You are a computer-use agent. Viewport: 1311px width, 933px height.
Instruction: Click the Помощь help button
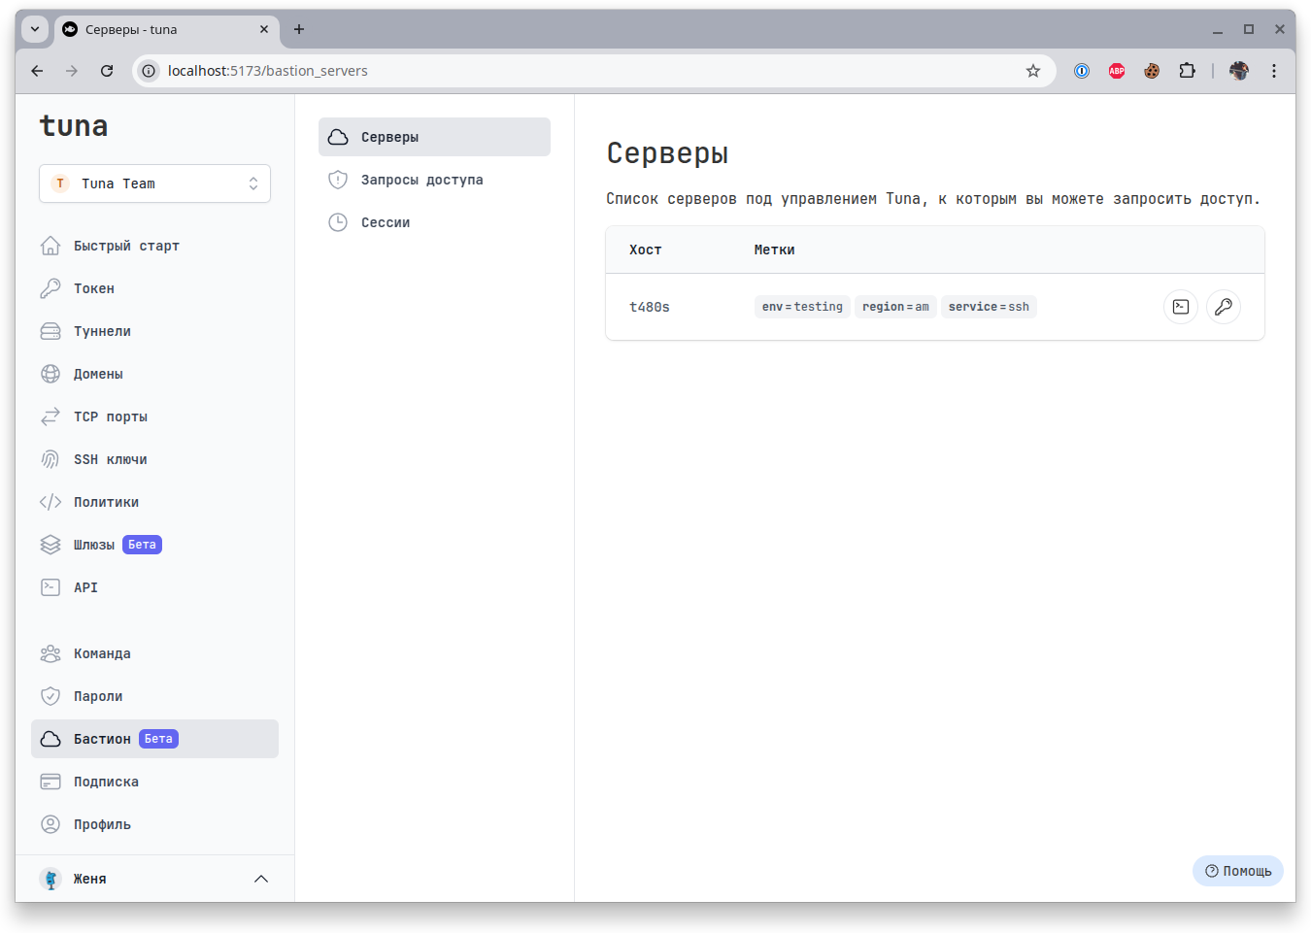pos(1238,871)
